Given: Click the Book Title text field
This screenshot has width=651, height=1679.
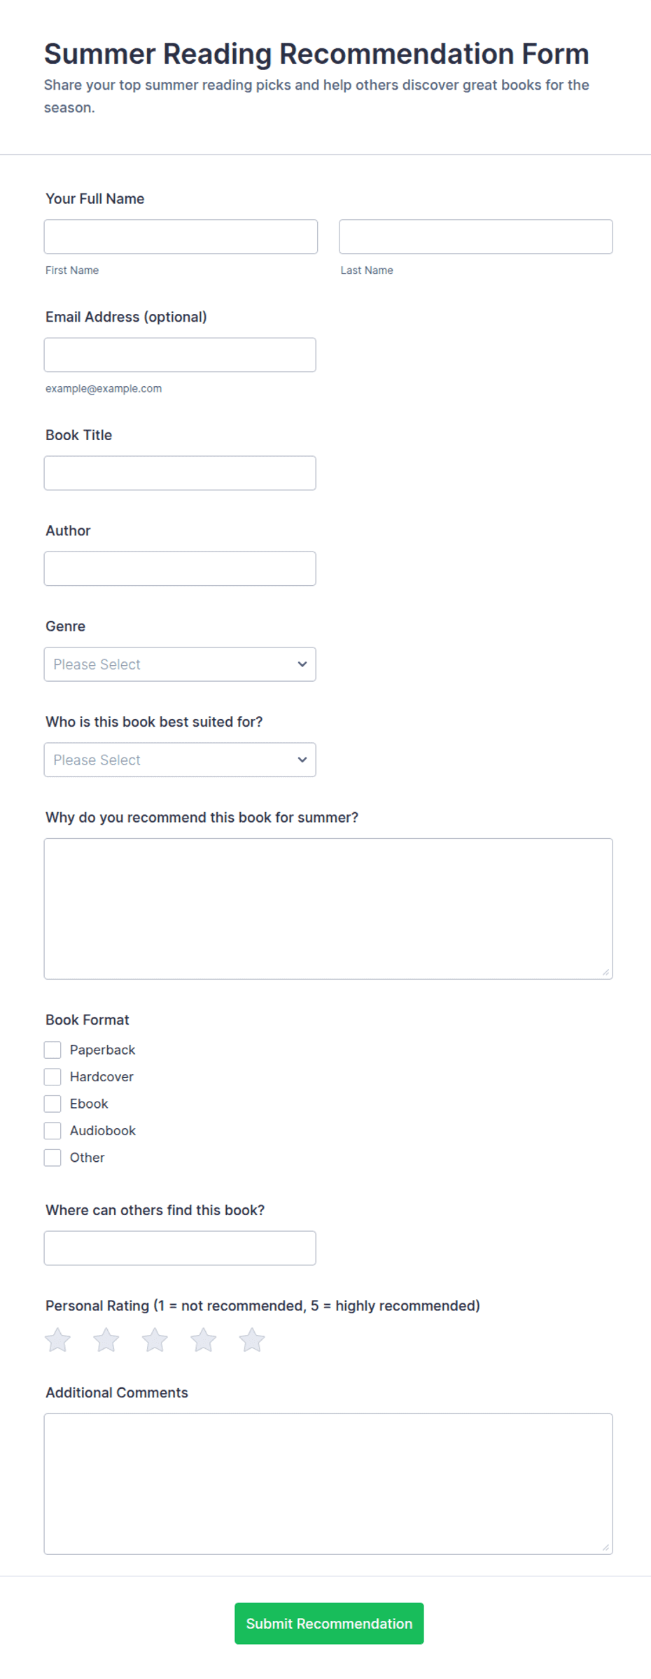Looking at the screenshot, I should point(180,473).
